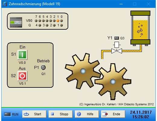
Task: Click the lit VB0 bit 1 LED
Action: (58, 21)
